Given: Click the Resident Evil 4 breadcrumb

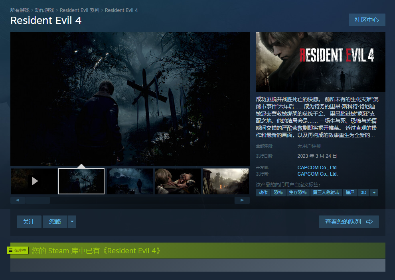Looking at the screenshot, I should 121,10.
